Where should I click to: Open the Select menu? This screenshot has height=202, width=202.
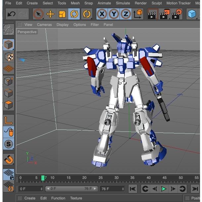48,3
